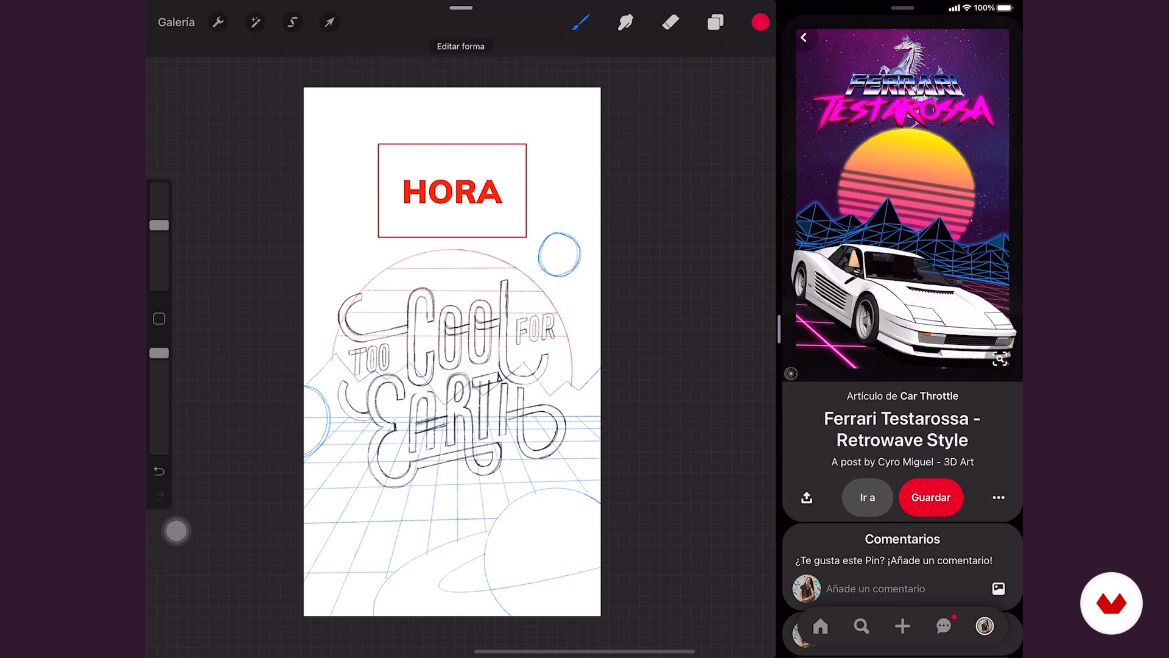Select the Eraser tool
Screen dimensions: 1169x658
coord(670,23)
